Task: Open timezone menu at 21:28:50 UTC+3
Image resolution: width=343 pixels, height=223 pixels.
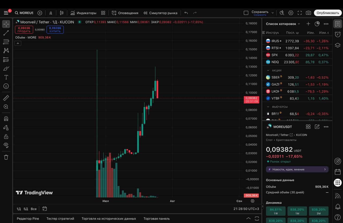Action: (x=246, y=209)
